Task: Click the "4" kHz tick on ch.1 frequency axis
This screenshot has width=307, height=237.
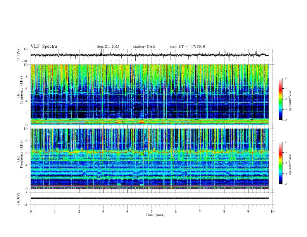Action: (27, 101)
